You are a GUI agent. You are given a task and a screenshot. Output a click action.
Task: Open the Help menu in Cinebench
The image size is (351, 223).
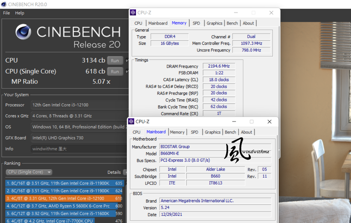pyautogui.click(x=19, y=13)
